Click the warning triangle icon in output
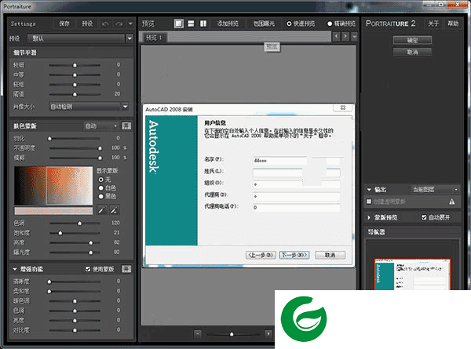This screenshot has height=349, width=471. [452, 202]
